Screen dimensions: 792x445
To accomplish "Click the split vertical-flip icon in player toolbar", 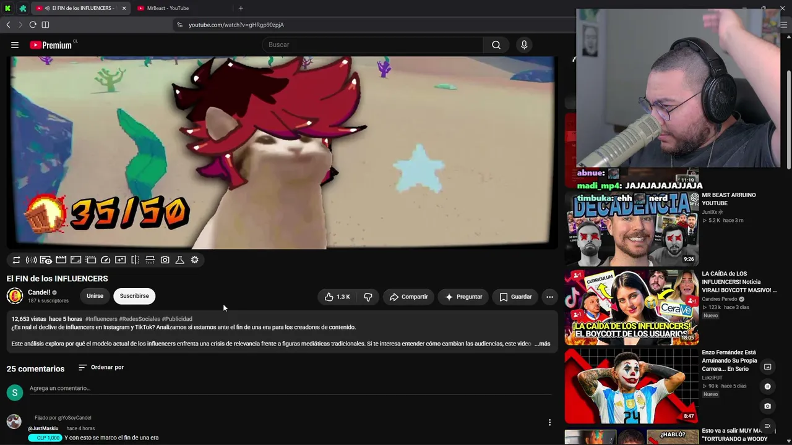I will (x=135, y=260).
